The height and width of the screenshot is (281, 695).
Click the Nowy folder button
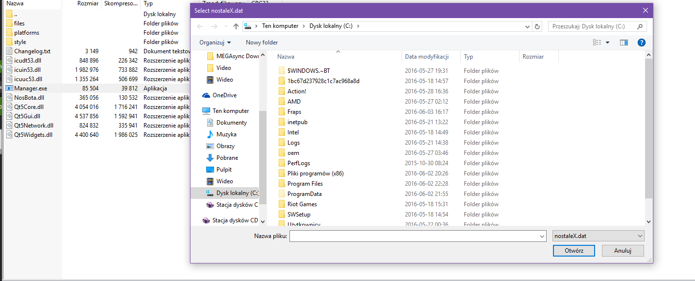262,43
